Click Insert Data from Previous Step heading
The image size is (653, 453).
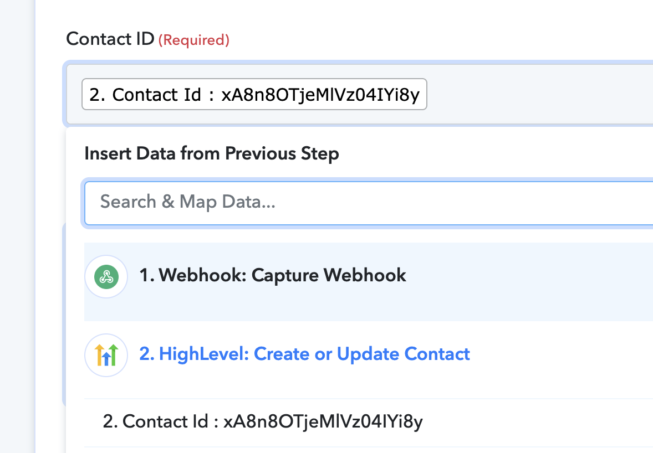point(212,153)
